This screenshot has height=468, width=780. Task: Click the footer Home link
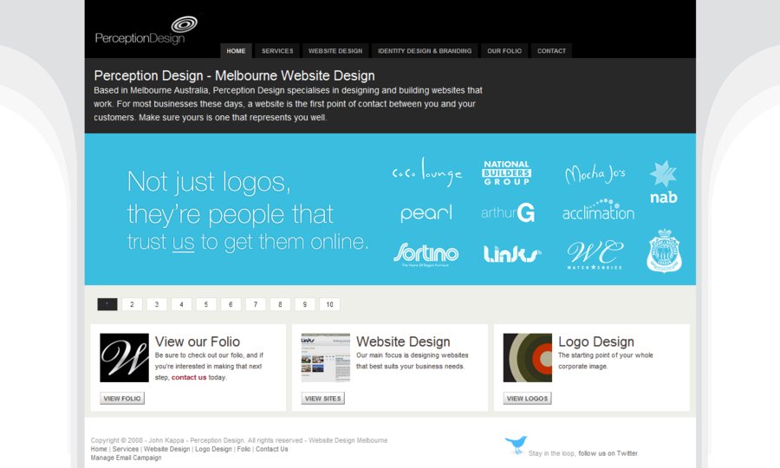click(x=99, y=449)
